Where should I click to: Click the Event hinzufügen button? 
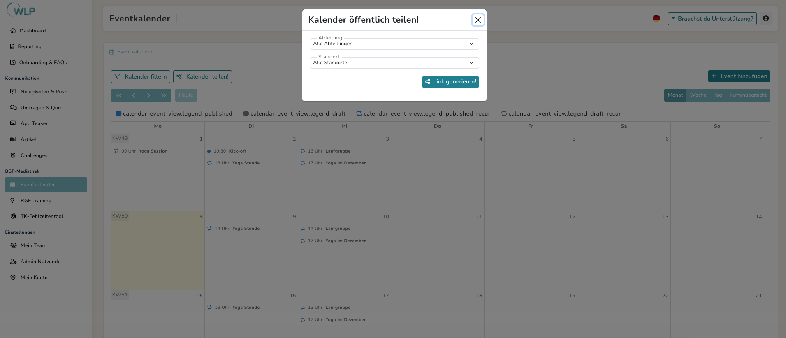click(739, 76)
